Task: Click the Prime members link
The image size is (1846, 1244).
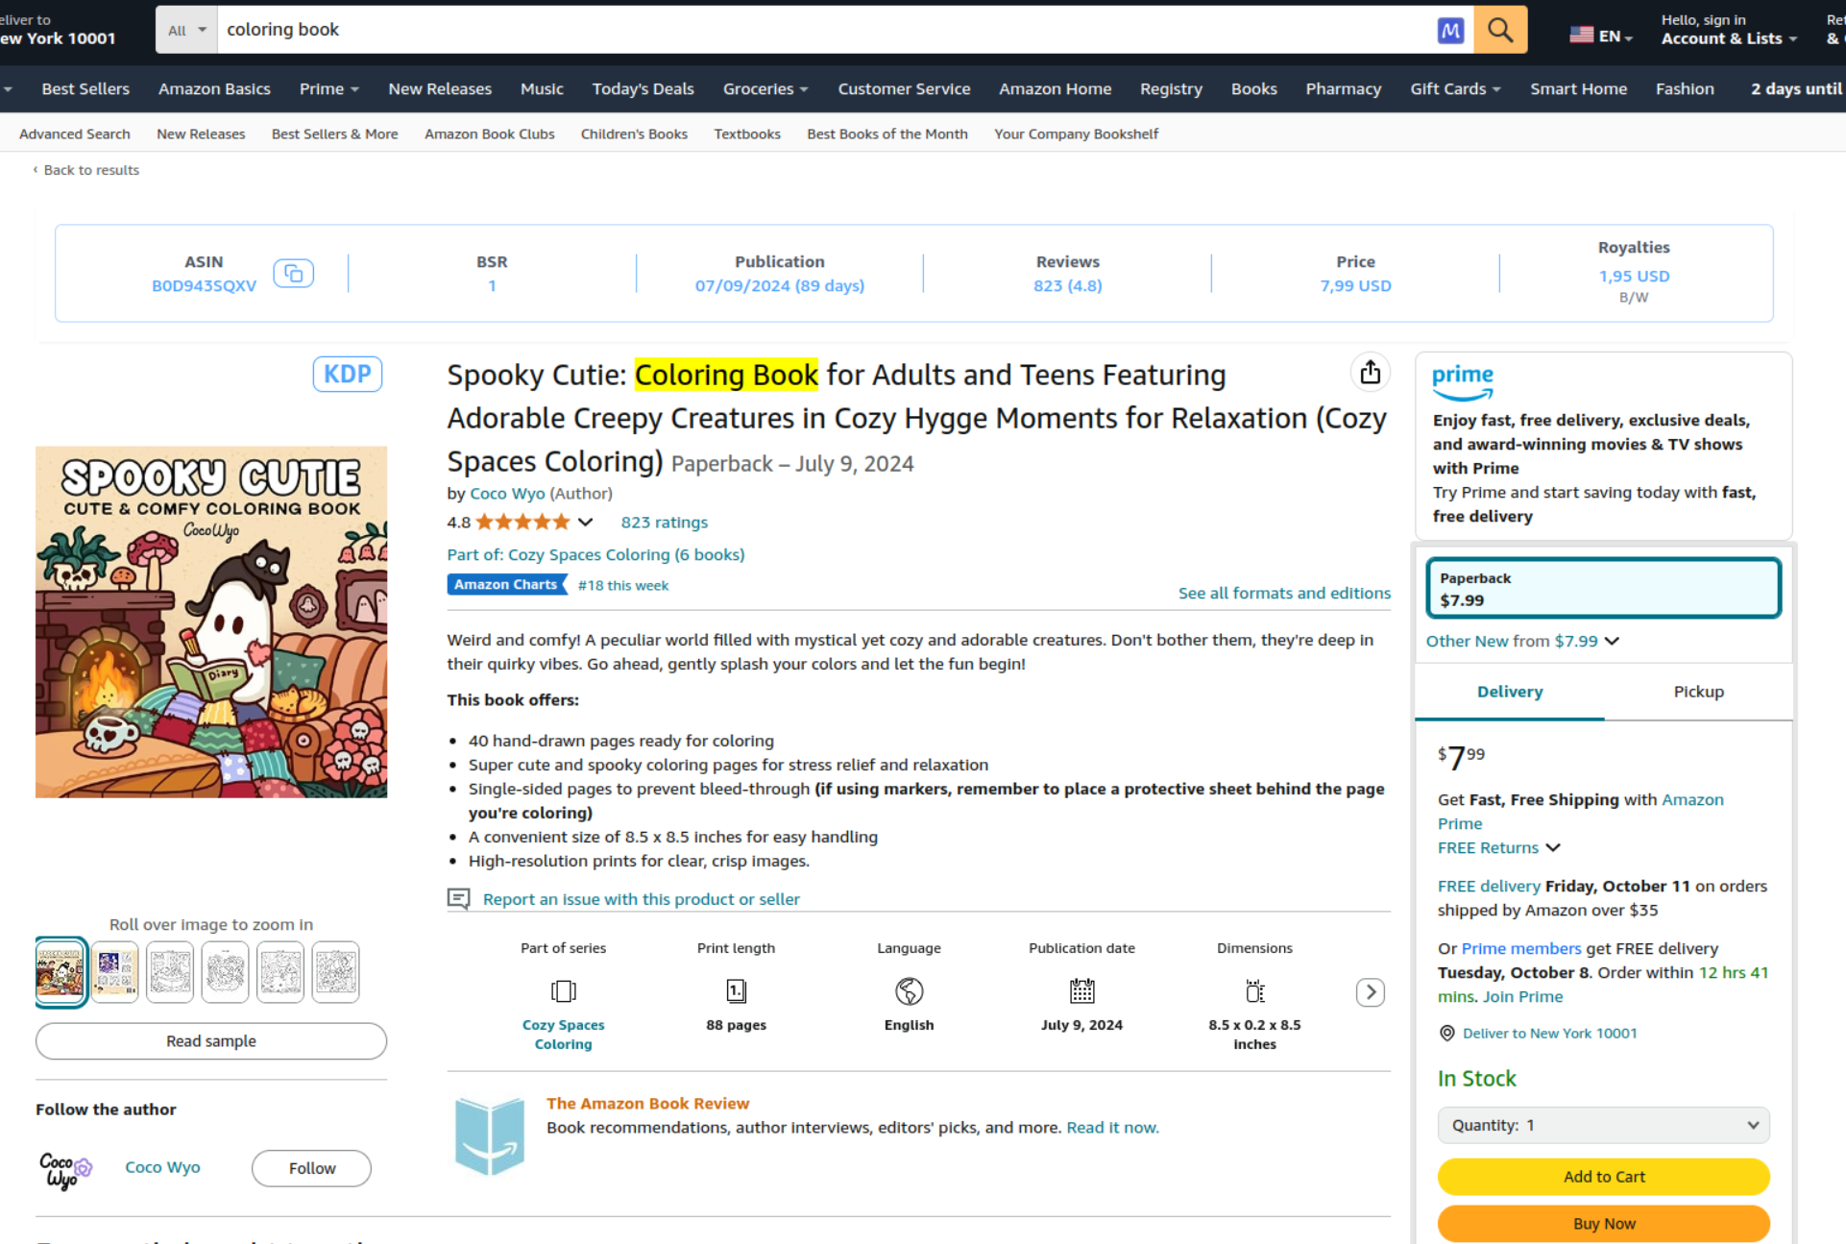Action: pyautogui.click(x=1521, y=948)
